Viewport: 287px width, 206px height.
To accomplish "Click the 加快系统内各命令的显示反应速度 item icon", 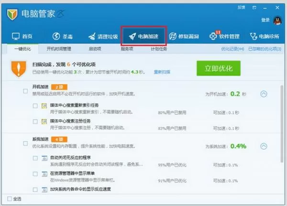I will 44,190.
